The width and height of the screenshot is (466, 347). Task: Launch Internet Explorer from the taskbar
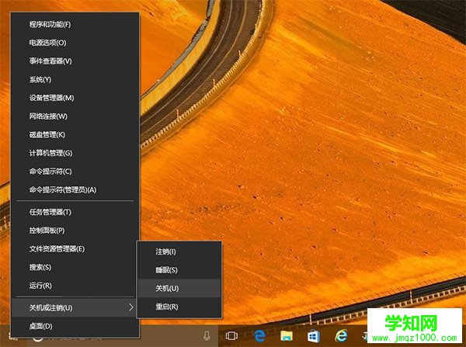coord(341,335)
